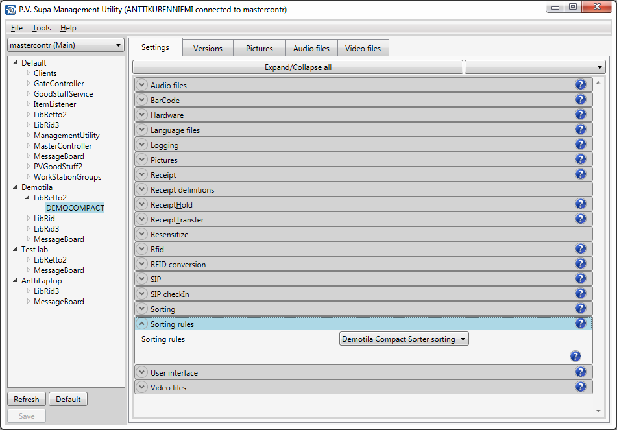Expand the BarCode settings section

tap(141, 100)
